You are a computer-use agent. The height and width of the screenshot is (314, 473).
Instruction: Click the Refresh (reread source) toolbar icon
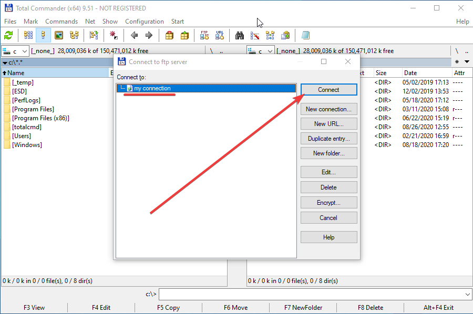8,35
